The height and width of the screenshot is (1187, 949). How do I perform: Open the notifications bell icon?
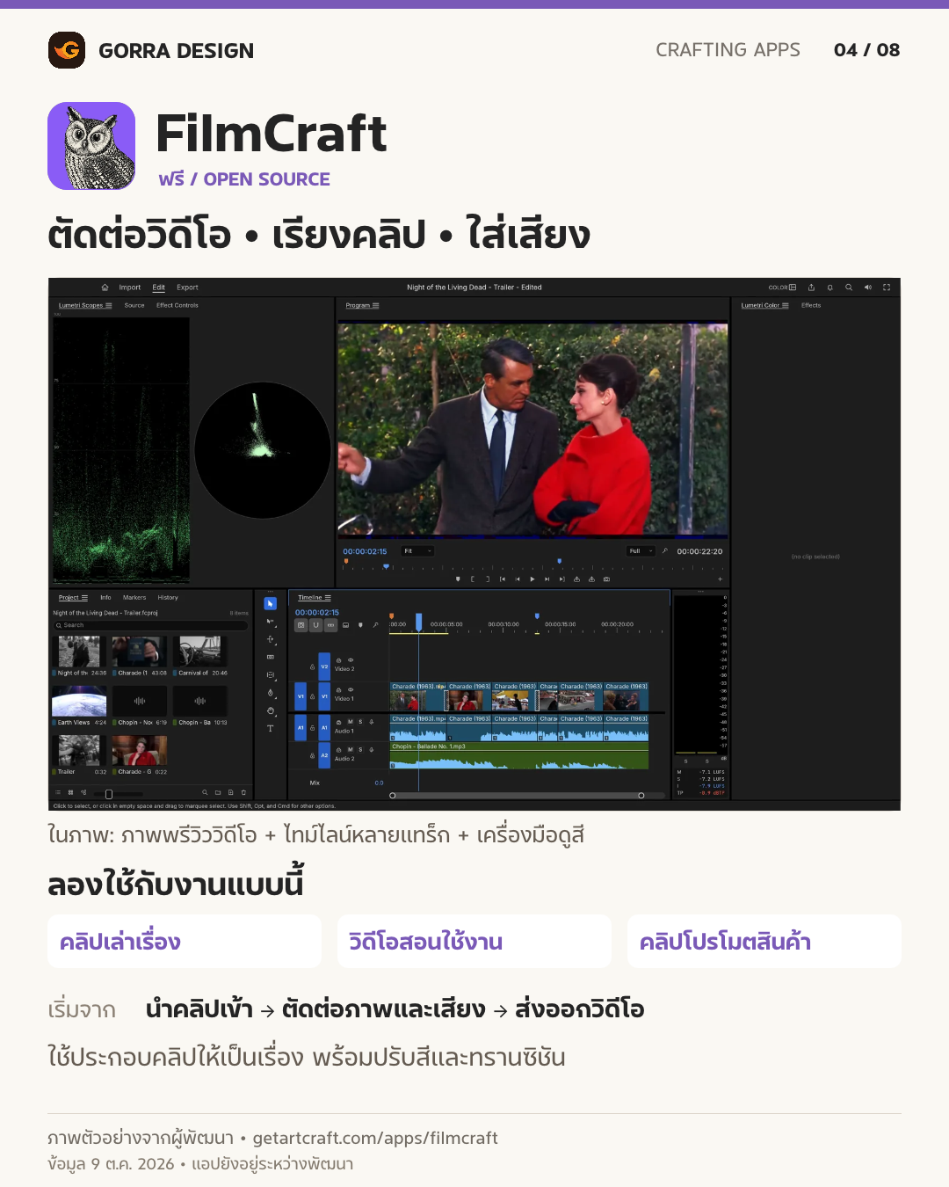point(829,288)
